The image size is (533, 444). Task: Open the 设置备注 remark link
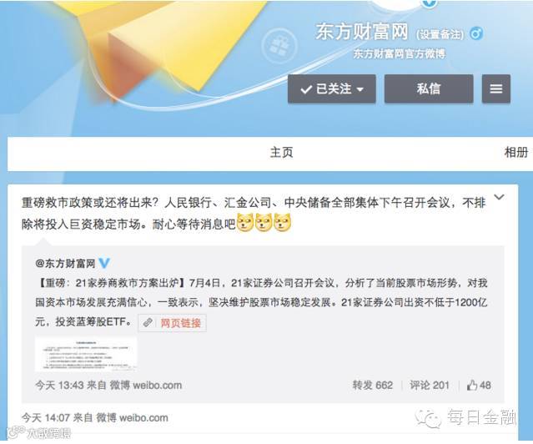click(x=440, y=34)
